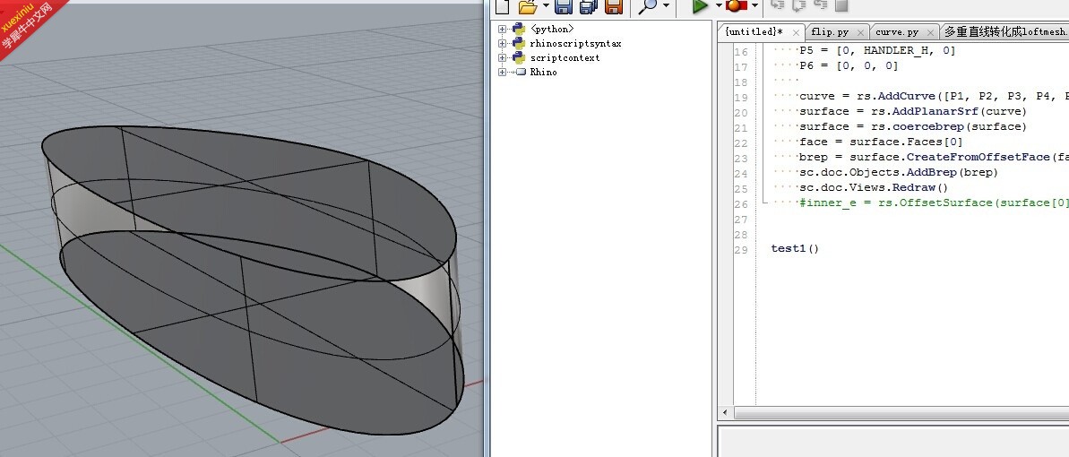Image resolution: width=1069 pixels, height=457 pixels.
Task: Open the dropdown arrow beside Open folder icon
Action: 546,6
